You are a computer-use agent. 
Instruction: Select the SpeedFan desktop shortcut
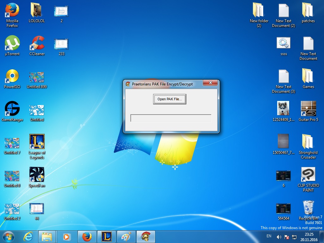tap(37, 177)
